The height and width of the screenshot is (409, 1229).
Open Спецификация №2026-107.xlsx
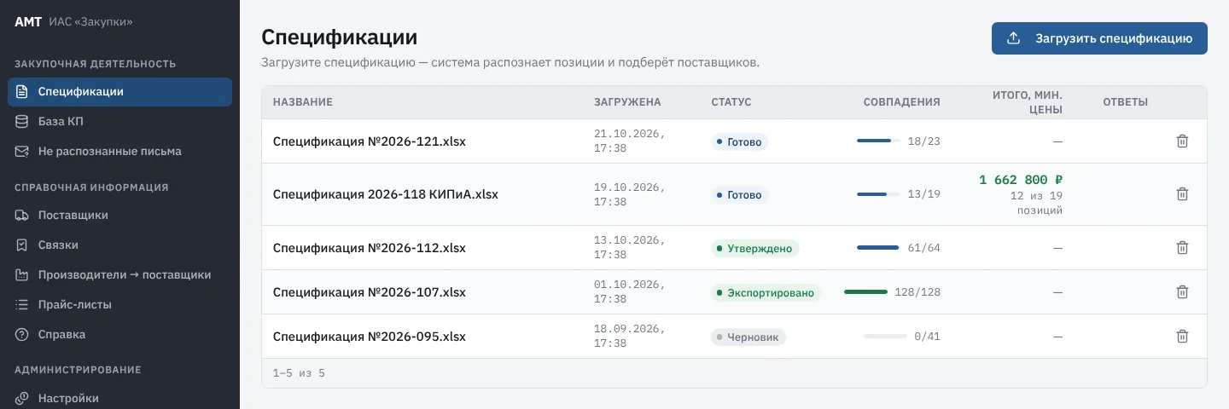point(370,292)
